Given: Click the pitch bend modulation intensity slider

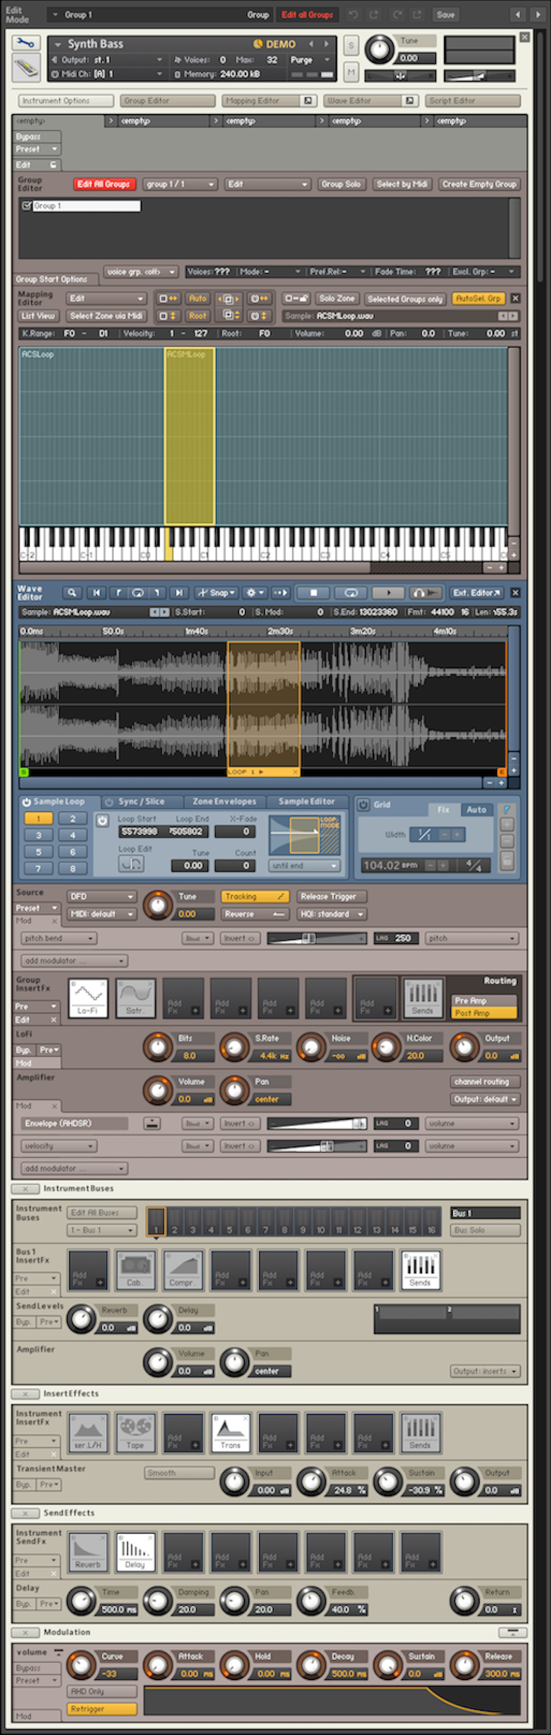Looking at the screenshot, I should (x=316, y=938).
